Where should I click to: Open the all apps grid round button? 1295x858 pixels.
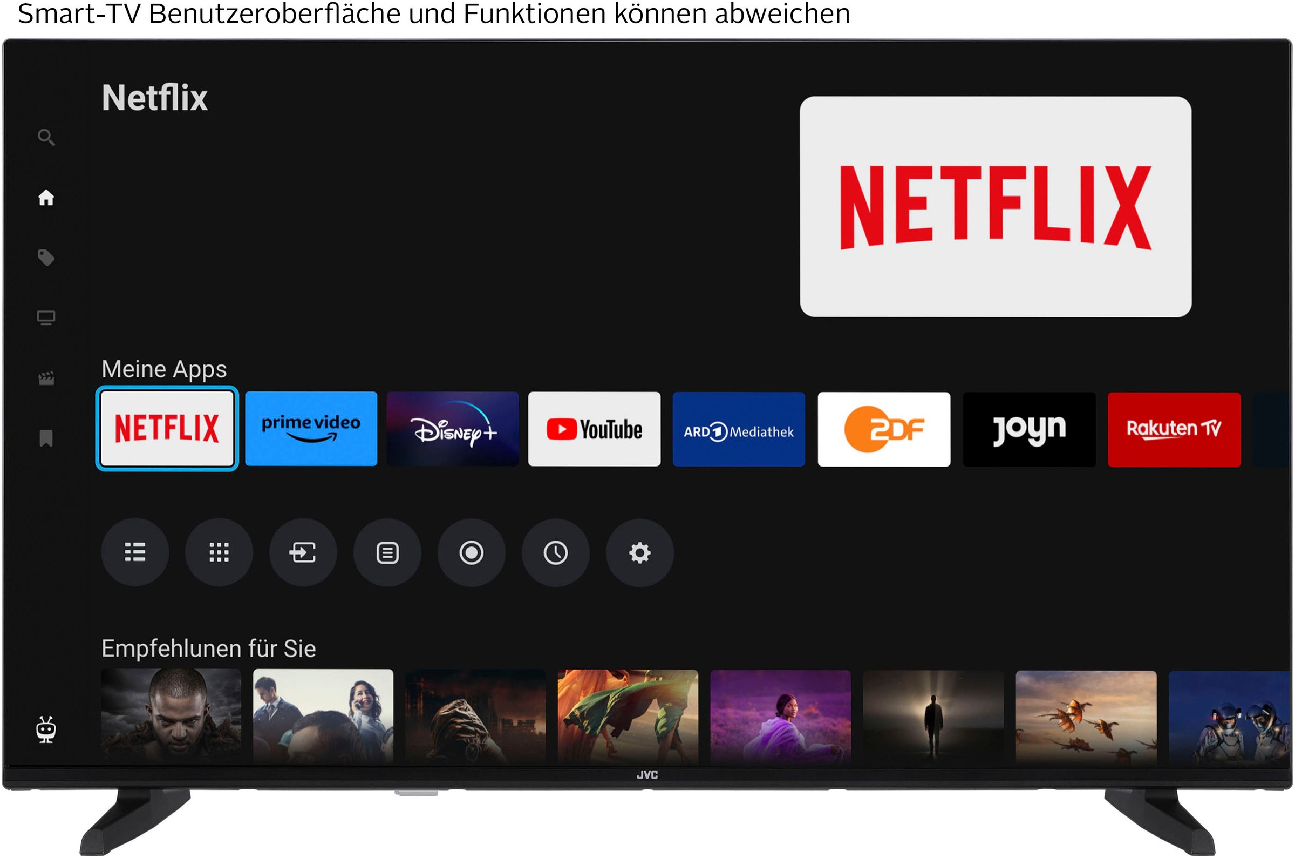[219, 553]
